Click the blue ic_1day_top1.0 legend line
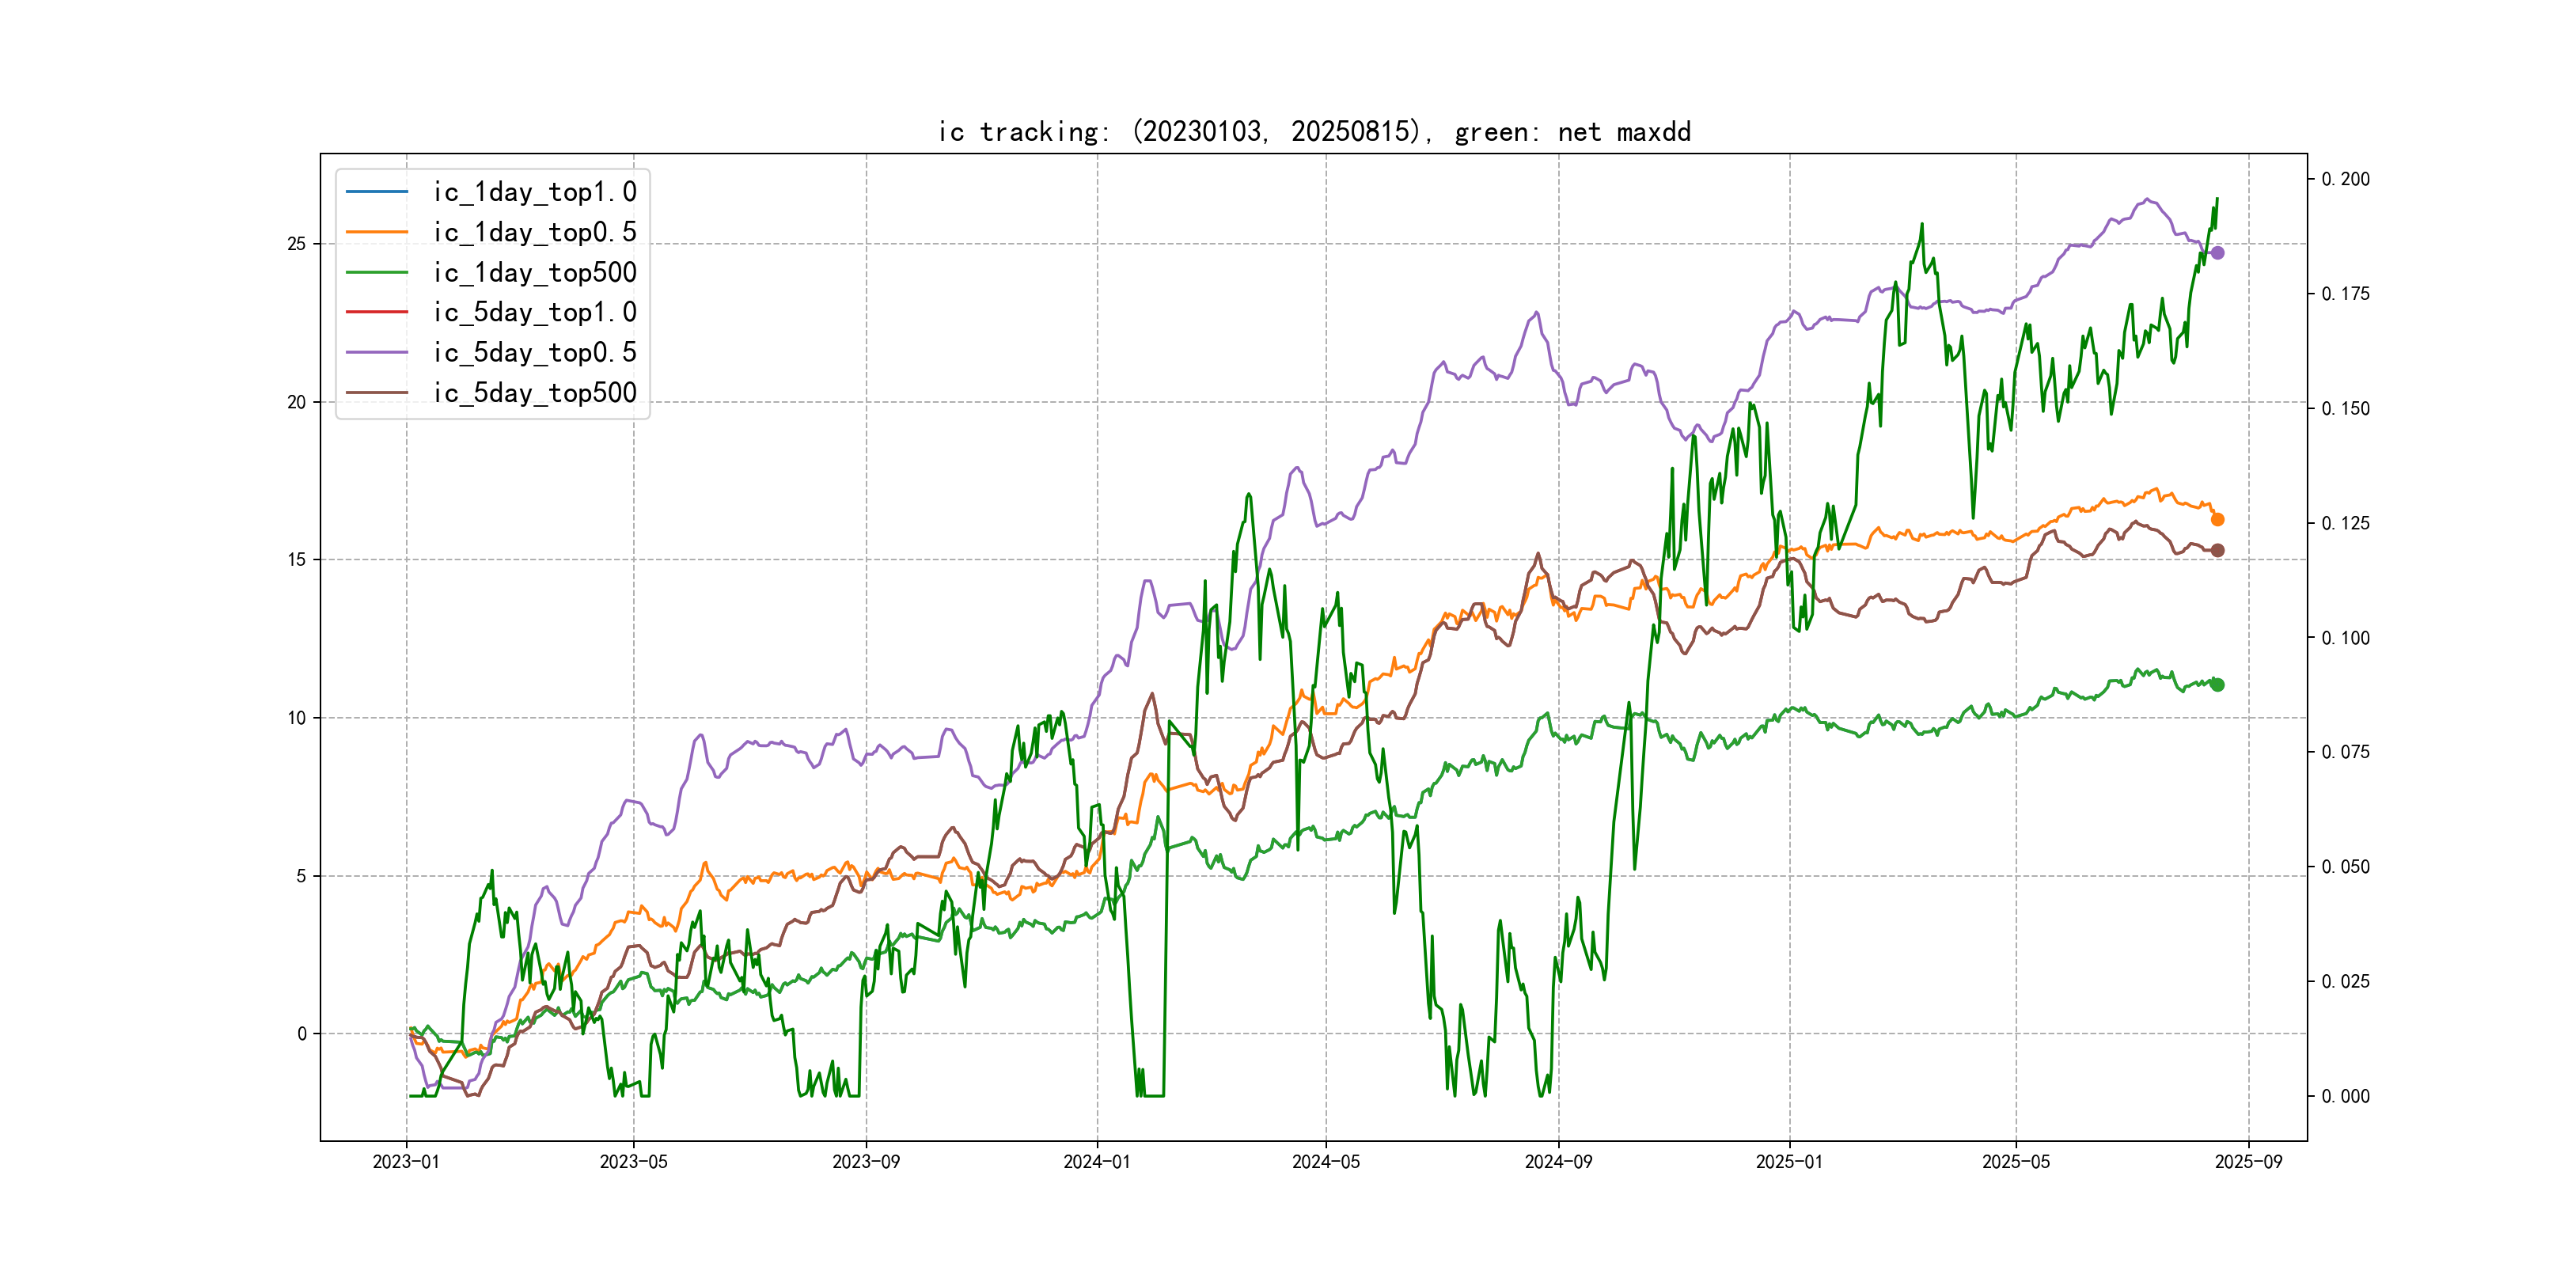This screenshot has height=1282, width=2564. (x=376, y=191)
